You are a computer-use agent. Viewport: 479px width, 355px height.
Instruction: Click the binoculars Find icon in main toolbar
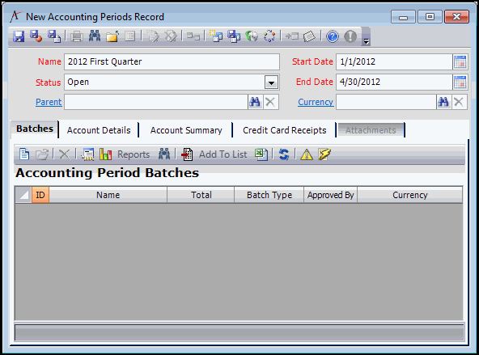pos(95,36)
